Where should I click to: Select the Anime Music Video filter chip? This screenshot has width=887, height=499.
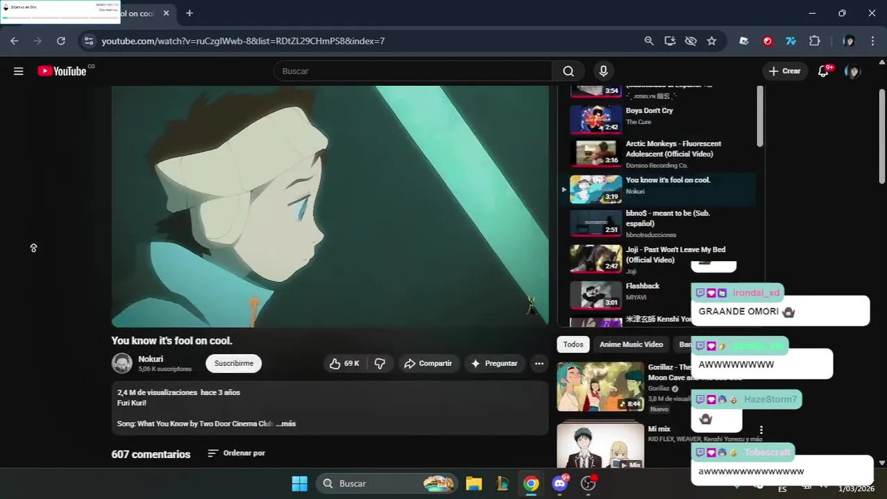631,344
